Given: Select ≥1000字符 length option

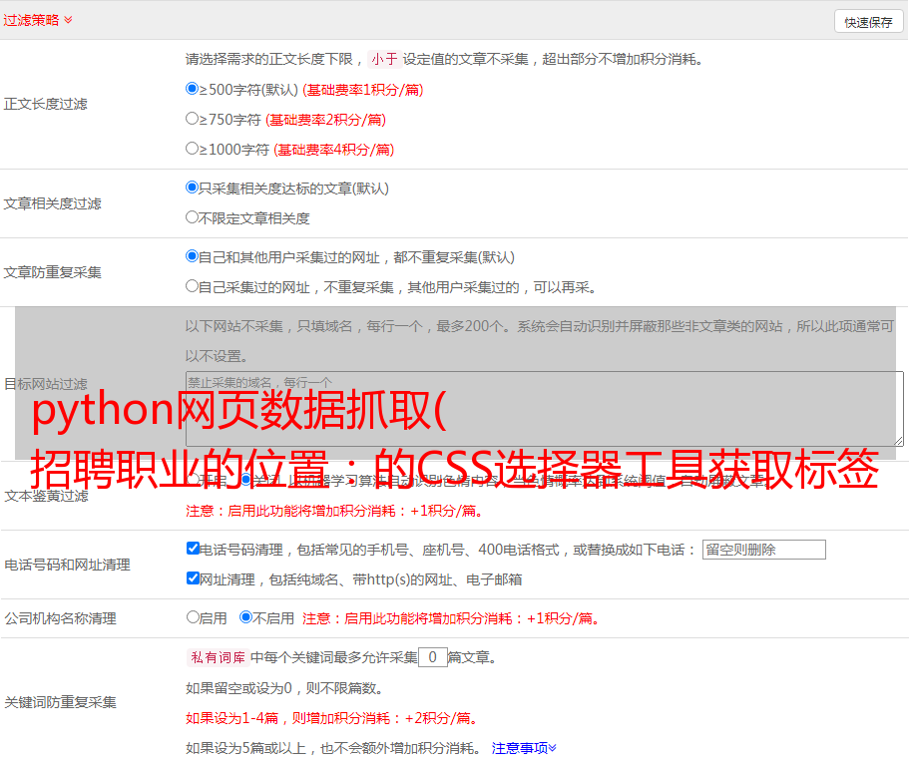Looking at the screenshot, I should [x=193, y=148].
